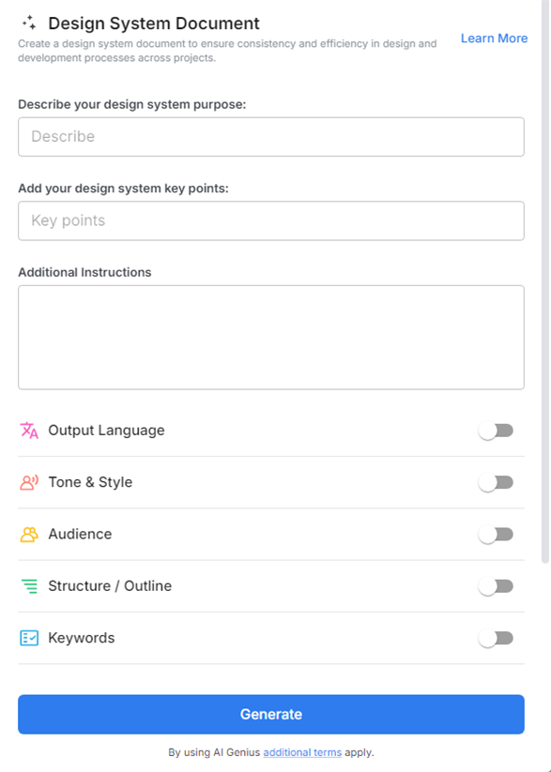
Task: Select the checklist icon beside Keywords
Action: [27, 637]
